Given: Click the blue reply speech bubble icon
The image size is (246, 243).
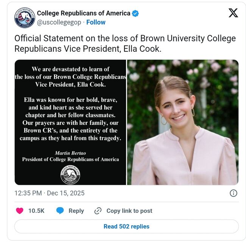Looking at the screenshot, I should click(x=60, y=211).
